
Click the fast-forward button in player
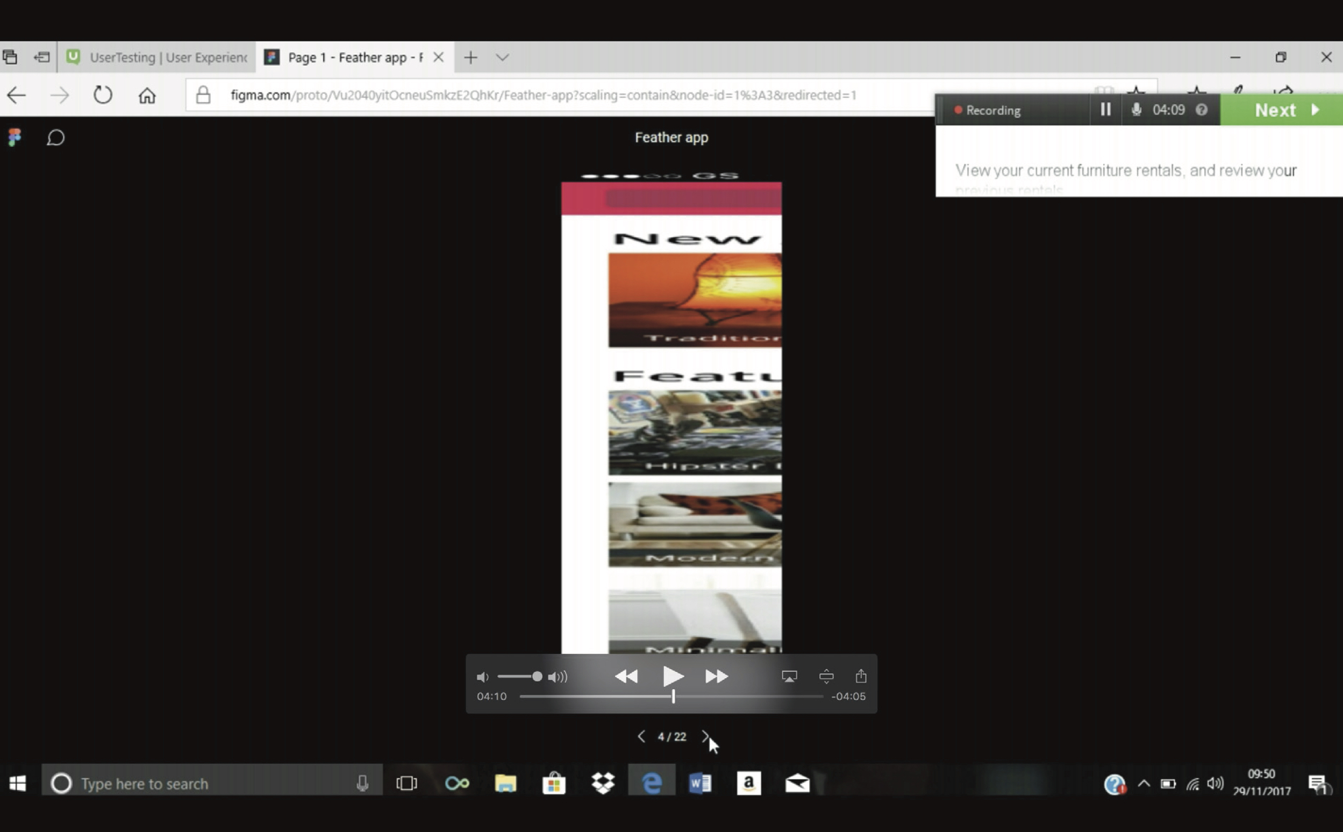716,676
